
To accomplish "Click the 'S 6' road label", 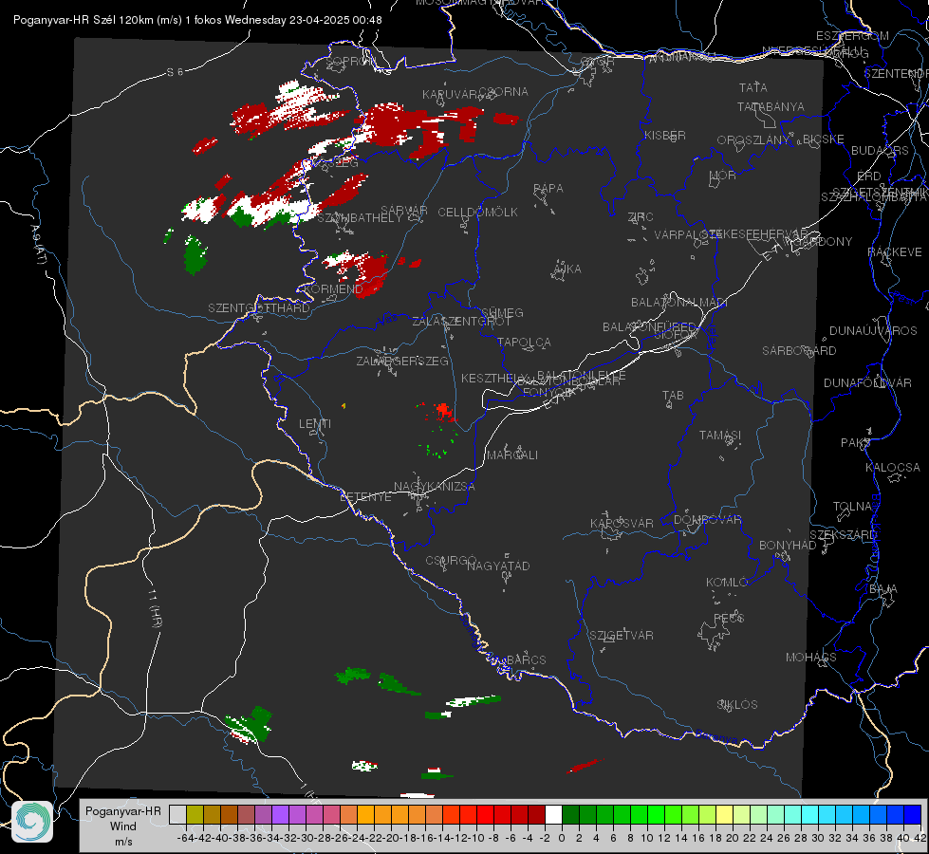I will click(175, 72).
